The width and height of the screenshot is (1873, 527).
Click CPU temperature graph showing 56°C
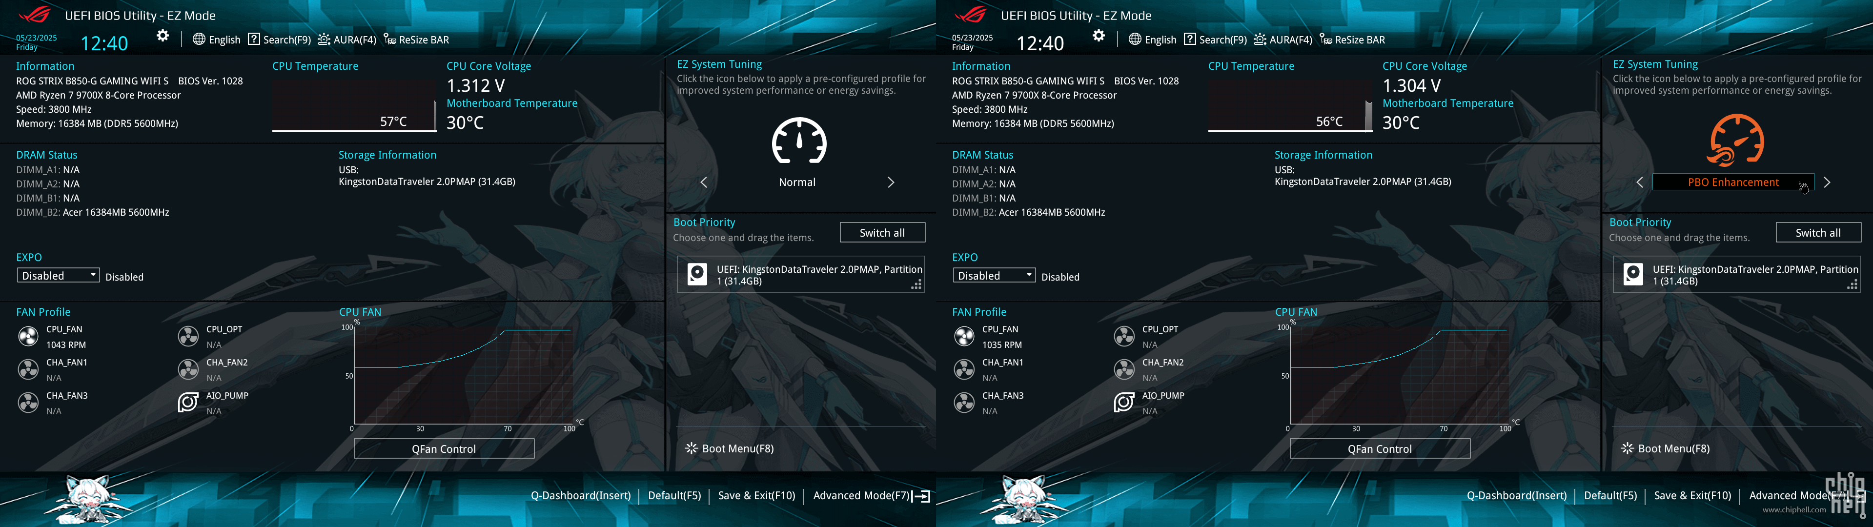(1290, 105)
